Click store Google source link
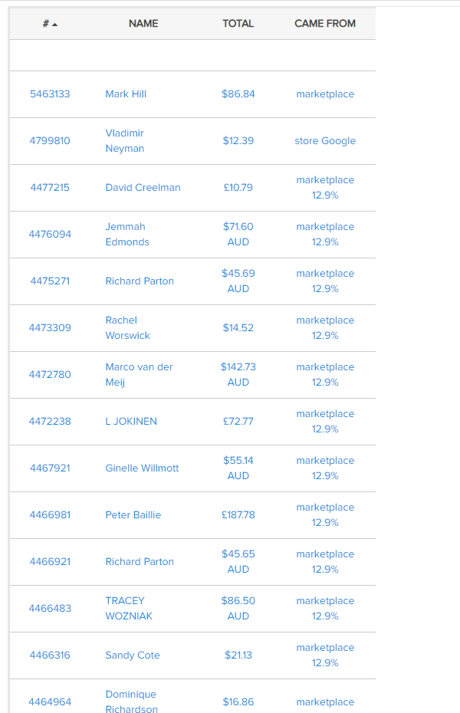 (x=325, y=141)
